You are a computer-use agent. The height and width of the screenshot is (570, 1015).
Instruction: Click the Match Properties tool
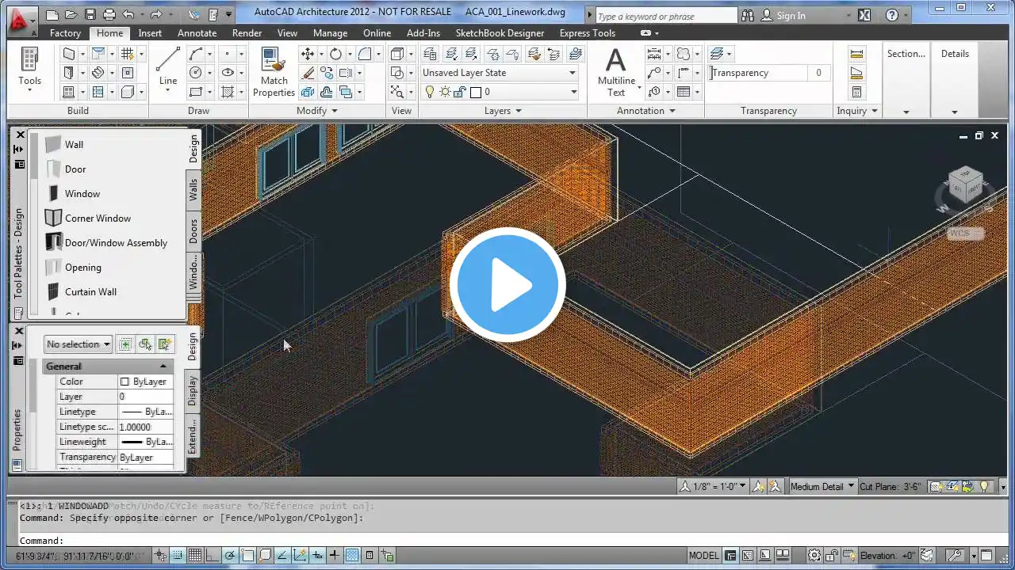[x=274, y=71]
